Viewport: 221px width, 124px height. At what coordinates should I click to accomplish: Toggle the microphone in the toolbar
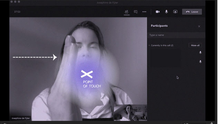point(166,12)
